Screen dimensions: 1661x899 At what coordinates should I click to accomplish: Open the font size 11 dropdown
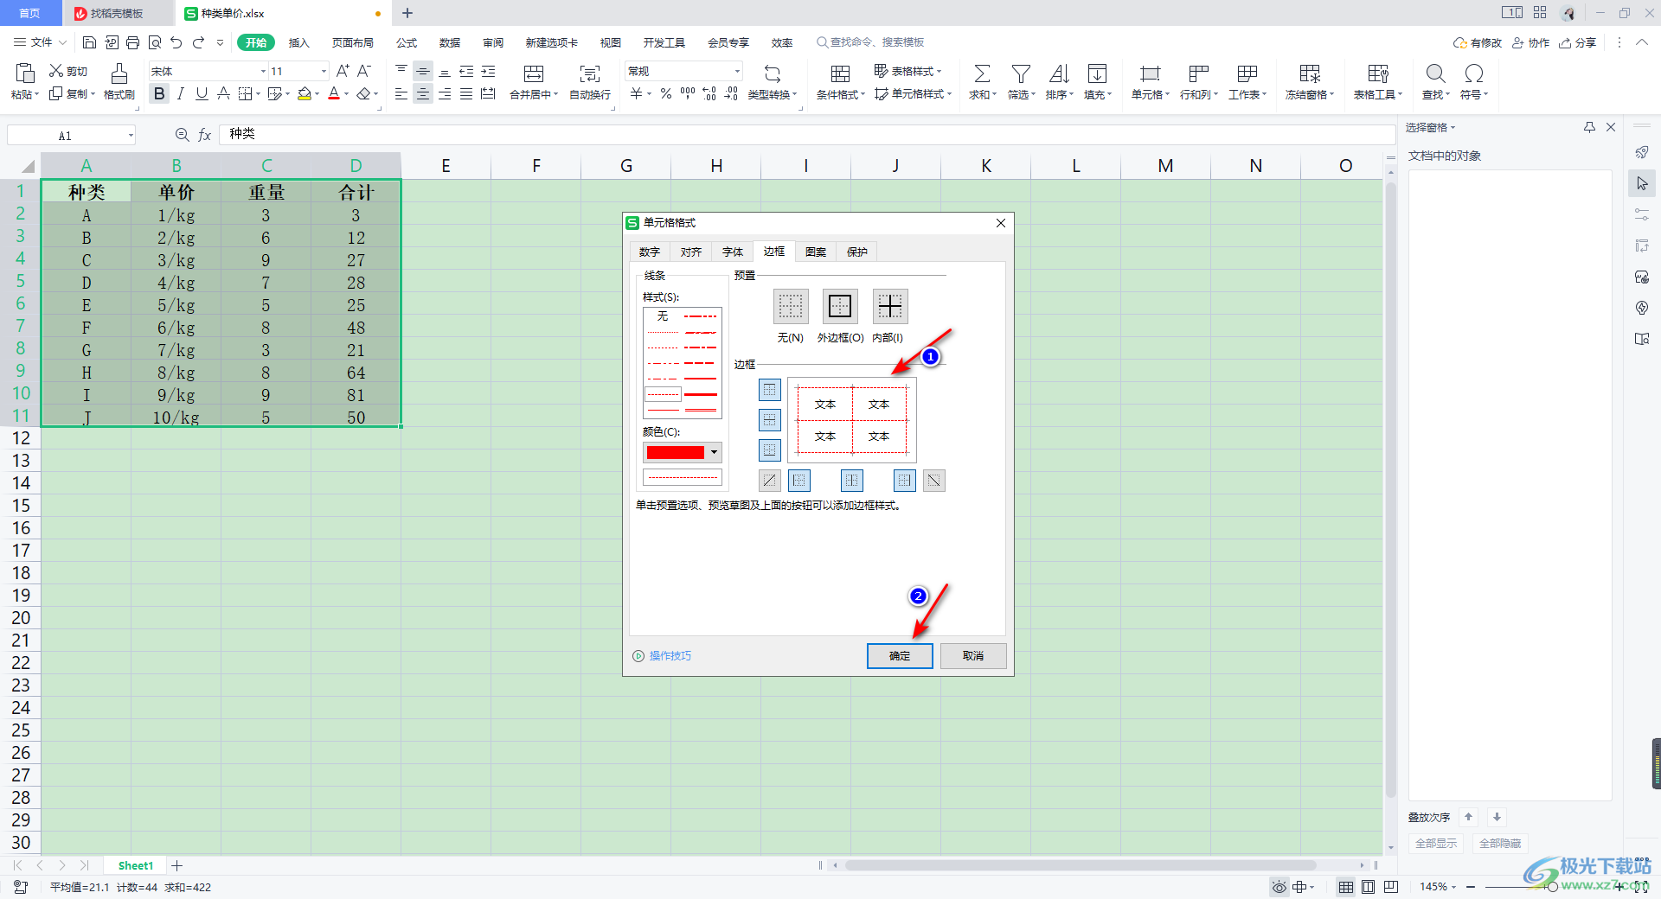click(x=324, y=71)
